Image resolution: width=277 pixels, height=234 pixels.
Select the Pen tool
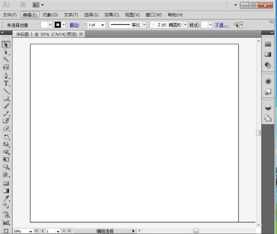pyautogui.click(x=6, y=76)
